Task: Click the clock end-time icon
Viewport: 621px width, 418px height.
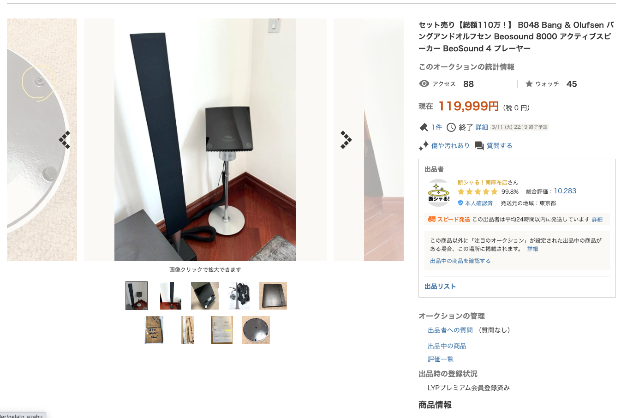Action: 451,127
